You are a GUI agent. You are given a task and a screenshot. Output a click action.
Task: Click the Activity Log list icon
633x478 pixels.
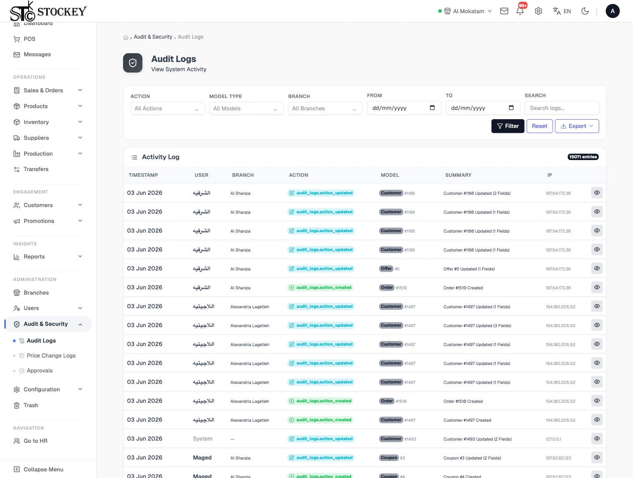coord(135,157)
